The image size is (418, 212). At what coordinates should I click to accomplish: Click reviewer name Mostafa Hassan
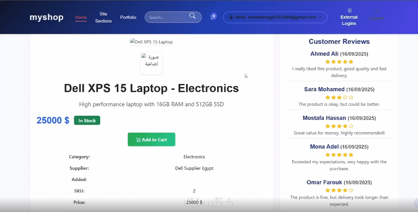(x=324, y=118)
